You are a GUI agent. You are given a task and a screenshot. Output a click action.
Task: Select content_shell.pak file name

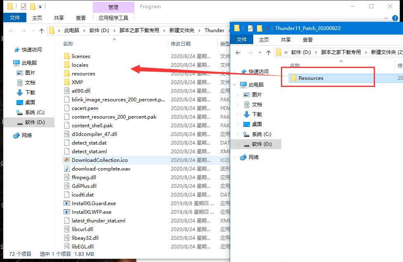[x=92, y=126]
